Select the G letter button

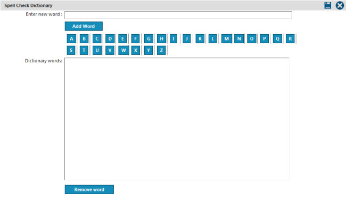[149, 39]
